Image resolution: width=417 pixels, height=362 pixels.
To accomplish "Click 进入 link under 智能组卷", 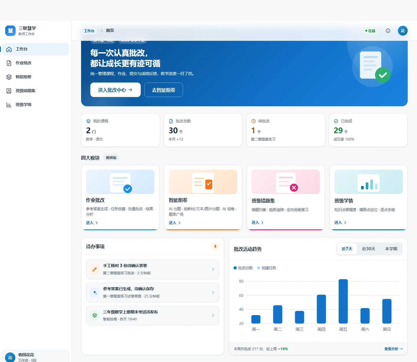I will coord(175,223).
